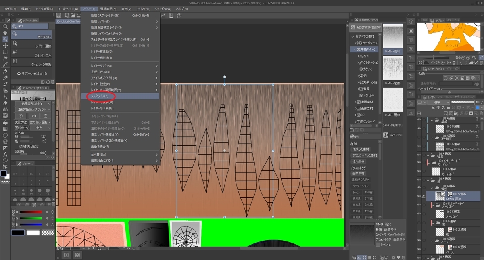Select the Magnifier zoom tool
Viewport: 484px width, 260px height.
click(x=5, y=27)
